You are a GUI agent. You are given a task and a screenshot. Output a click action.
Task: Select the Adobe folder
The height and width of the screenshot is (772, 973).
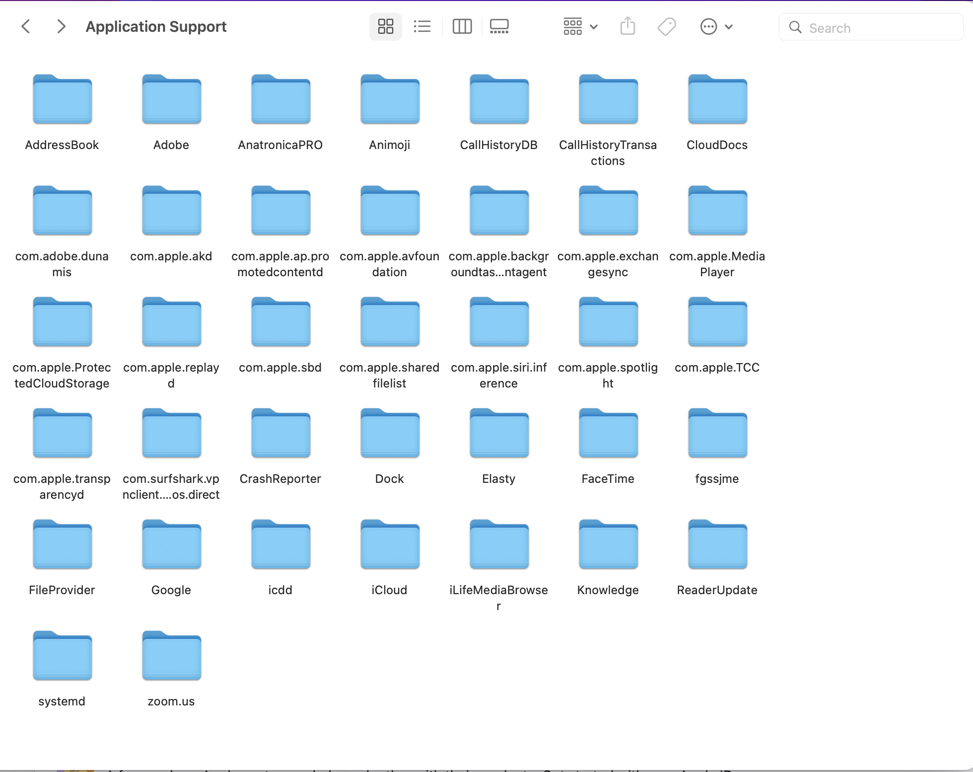click(171, 100)
